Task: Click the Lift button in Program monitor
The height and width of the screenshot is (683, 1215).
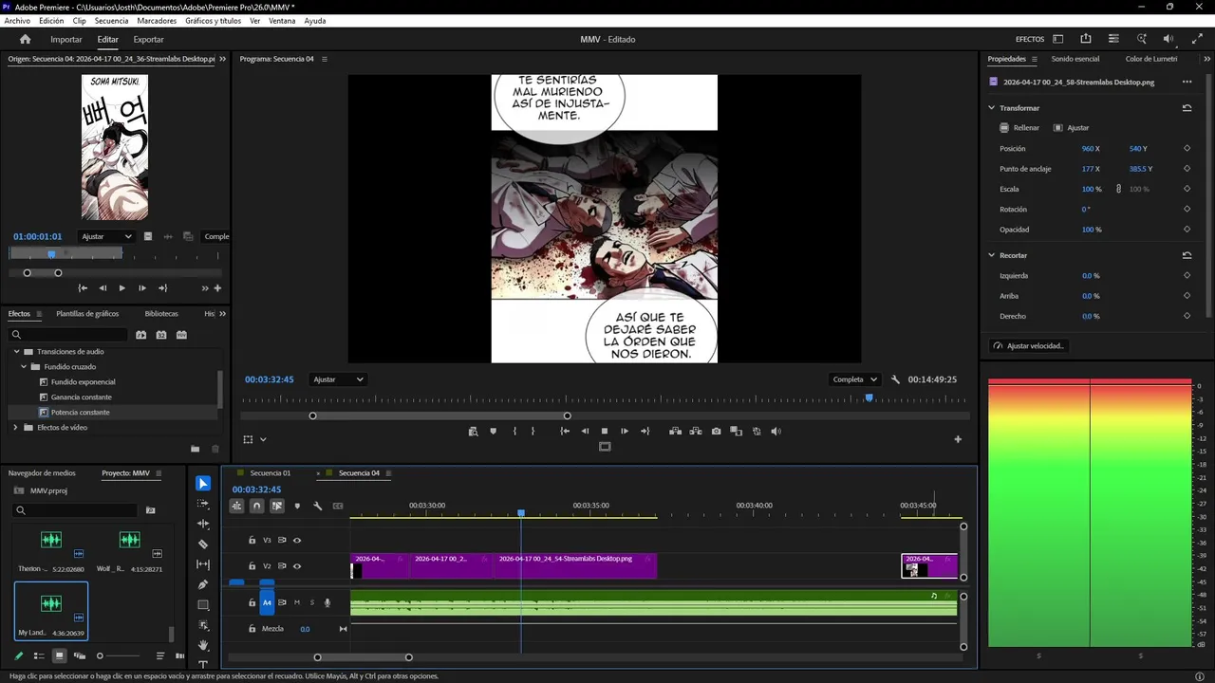Action: (x=675, y=432)
